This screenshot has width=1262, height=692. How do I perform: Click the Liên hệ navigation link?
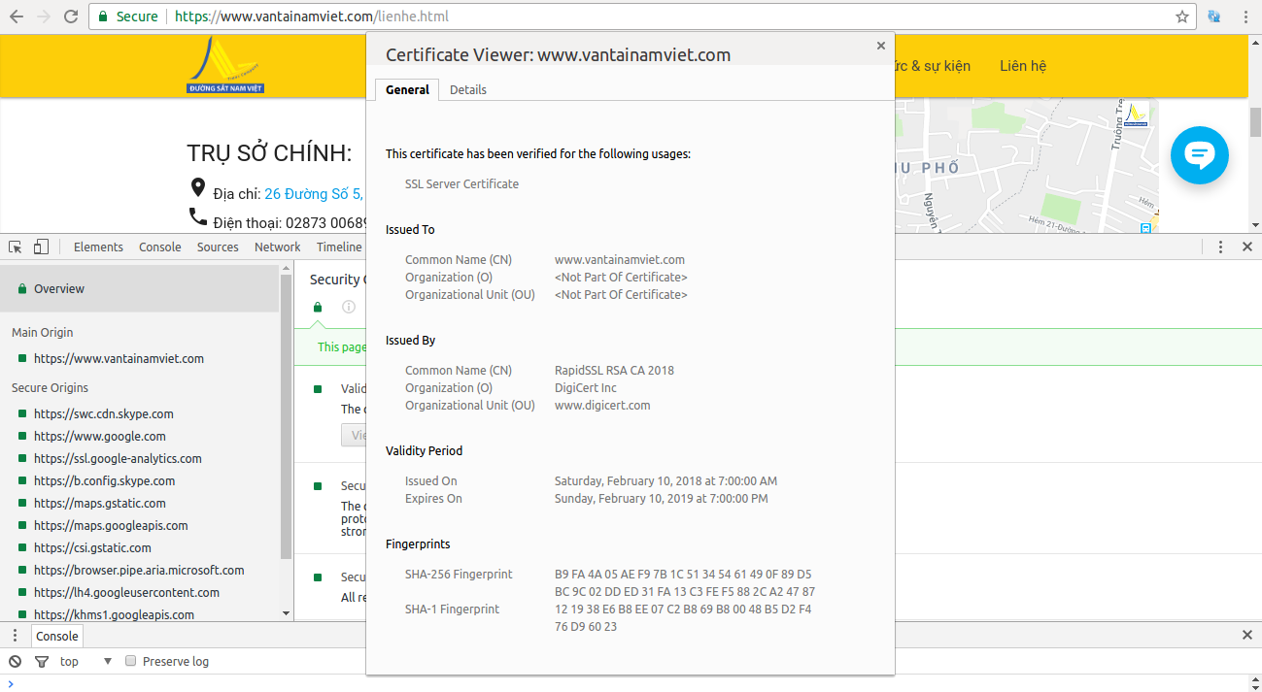pos(1023,66)
